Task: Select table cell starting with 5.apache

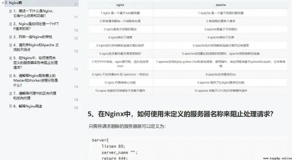Action: (x=221, y=45)
